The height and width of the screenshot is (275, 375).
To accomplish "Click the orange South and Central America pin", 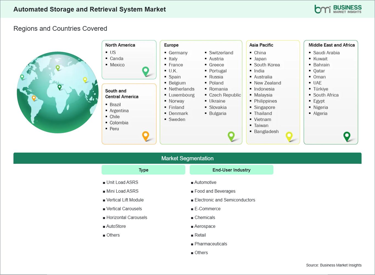I will pos(145,136).
